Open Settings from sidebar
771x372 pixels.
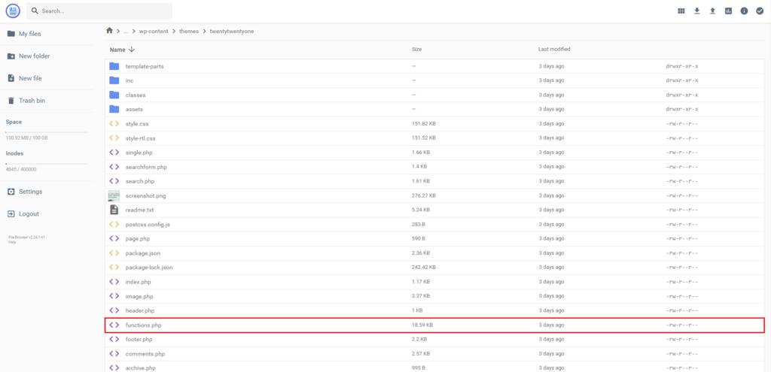[x=30, y=192]
